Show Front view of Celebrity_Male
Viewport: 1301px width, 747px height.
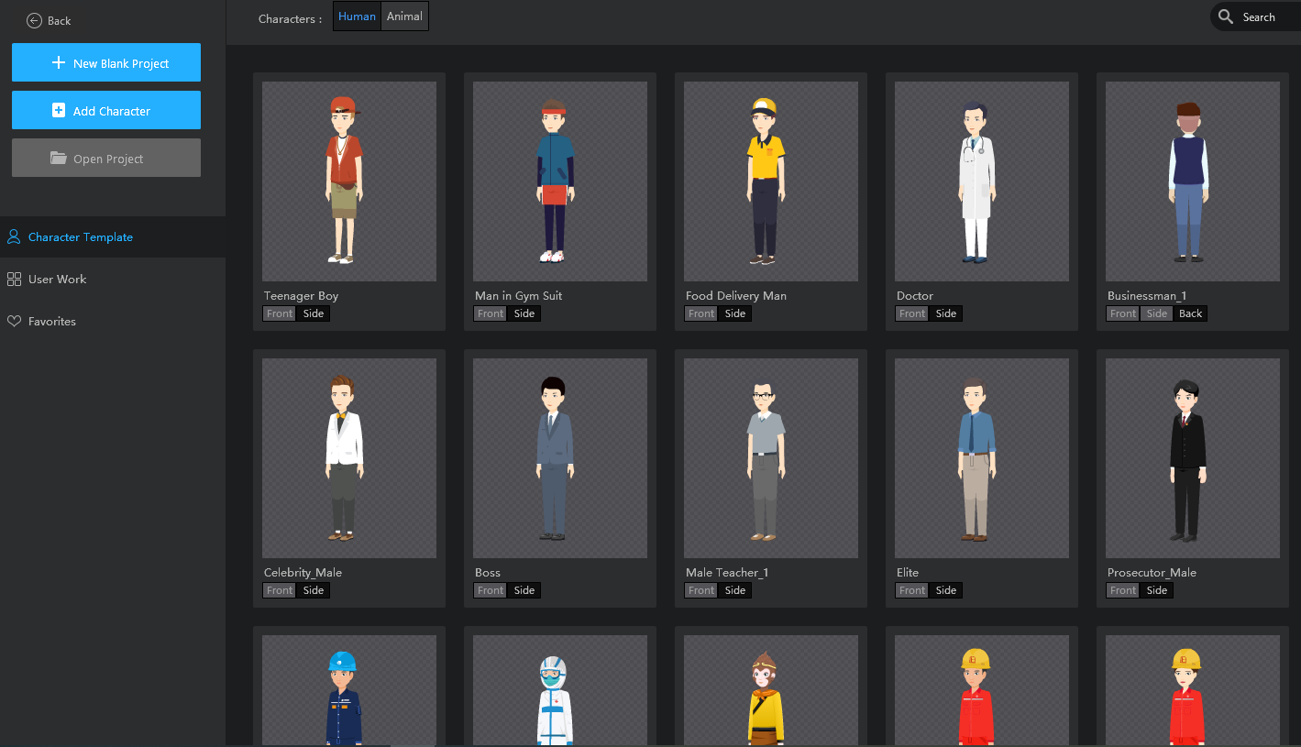click(280, 590)
